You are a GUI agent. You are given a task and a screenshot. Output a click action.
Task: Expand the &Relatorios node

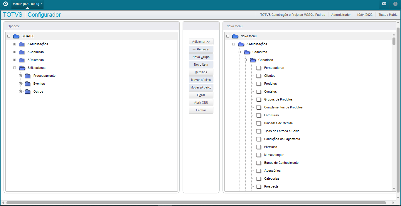tap(14, 60)
